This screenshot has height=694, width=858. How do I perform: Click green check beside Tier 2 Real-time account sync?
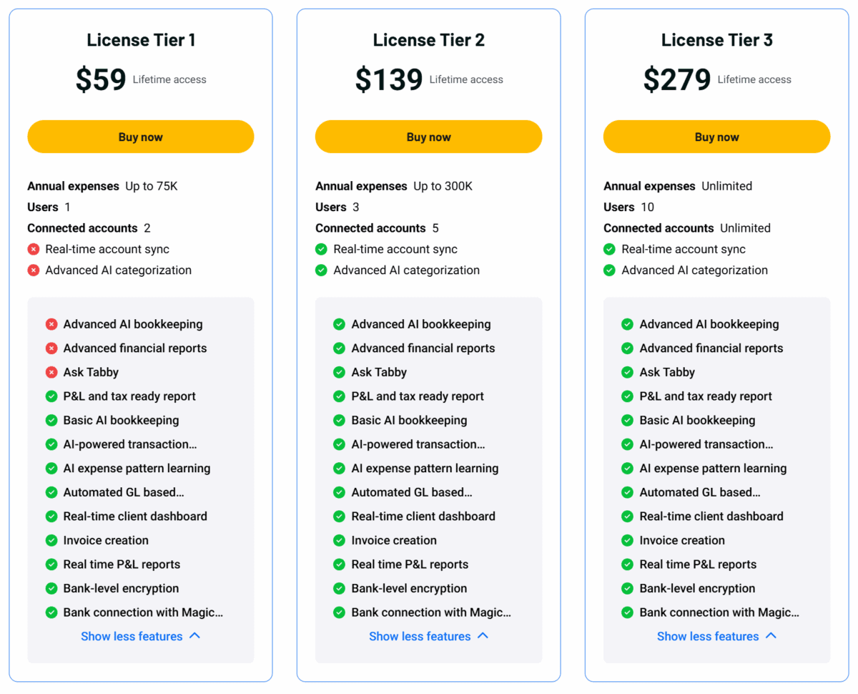(321, 250)
